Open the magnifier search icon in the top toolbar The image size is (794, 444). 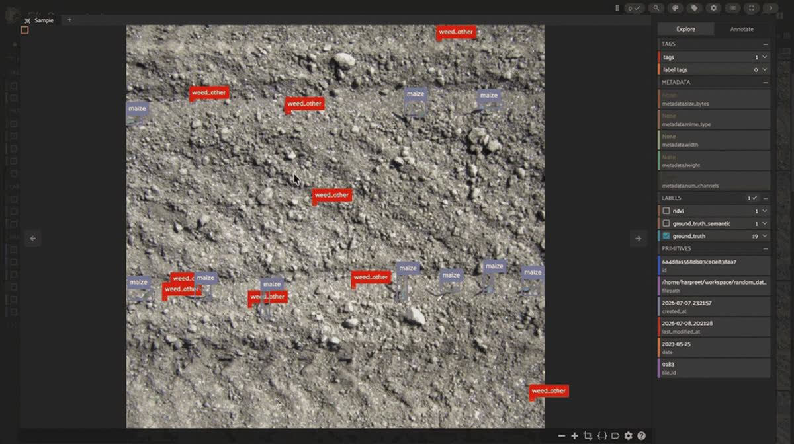(656, 8)
